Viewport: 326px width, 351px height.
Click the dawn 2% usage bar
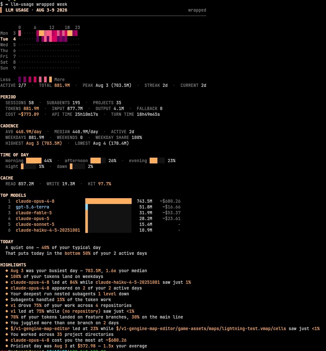point(78,167)
